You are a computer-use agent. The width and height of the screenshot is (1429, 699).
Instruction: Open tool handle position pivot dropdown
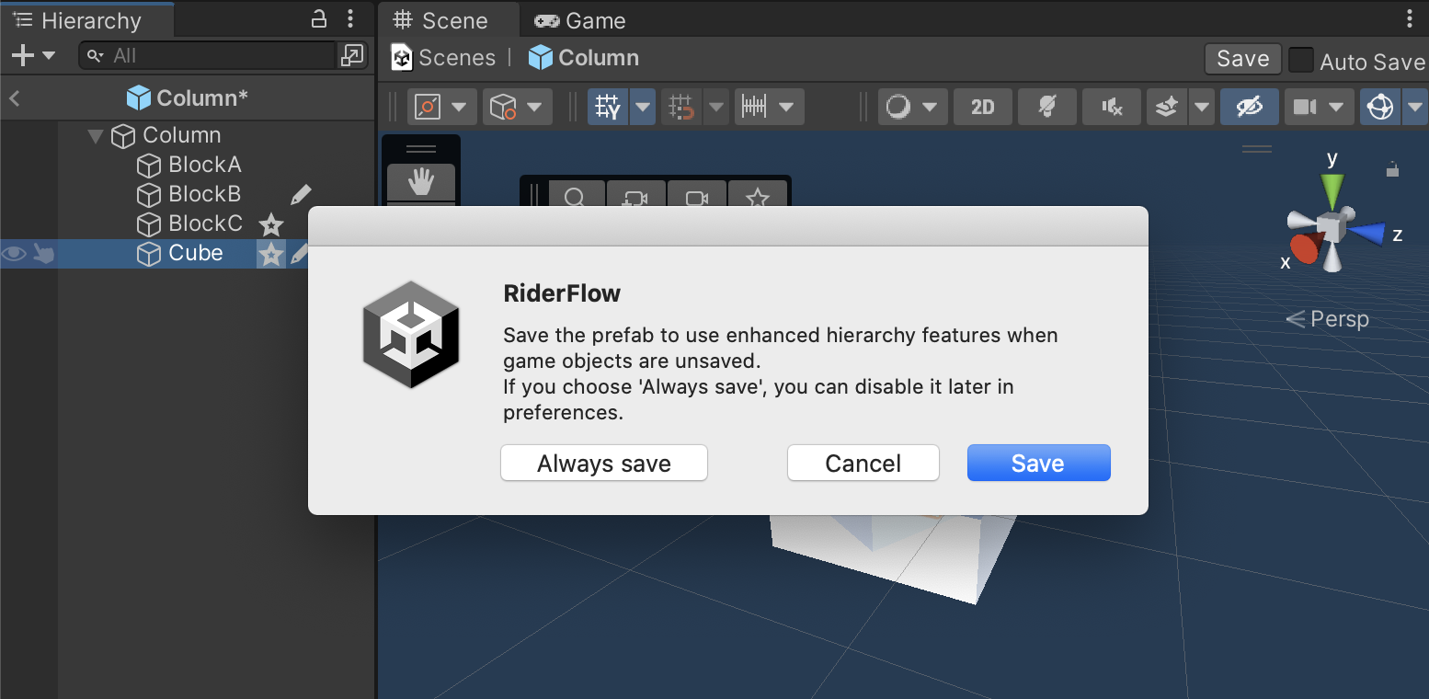[442, 107]
